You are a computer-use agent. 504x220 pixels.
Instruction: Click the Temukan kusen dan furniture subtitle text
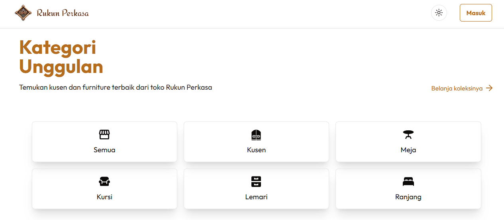[116, 87]
